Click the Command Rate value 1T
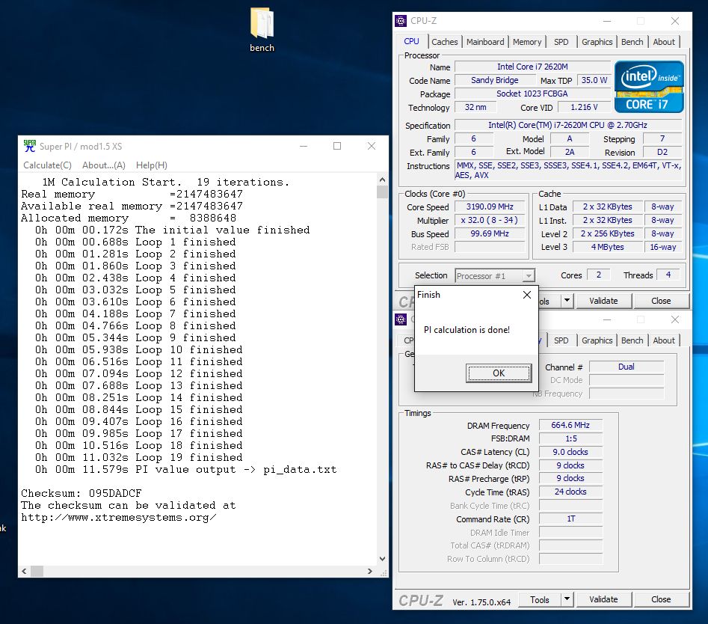708x624 pixels. pos(570,519)
